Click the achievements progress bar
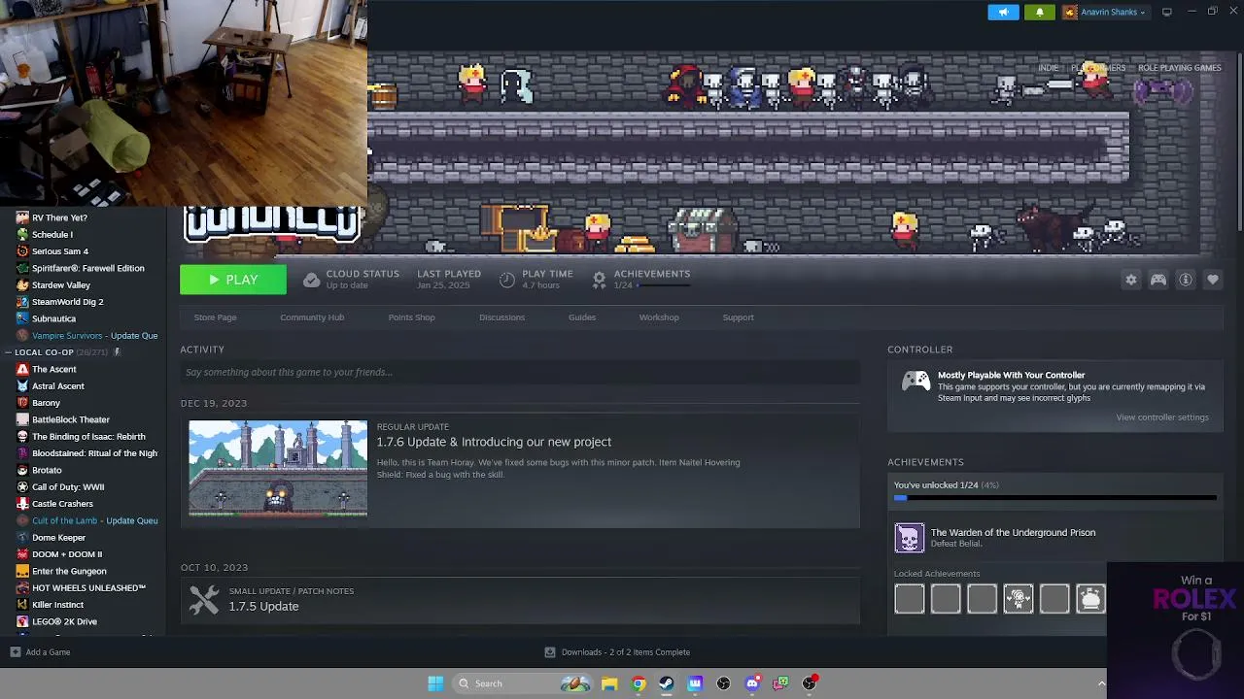 (1054, 498)
